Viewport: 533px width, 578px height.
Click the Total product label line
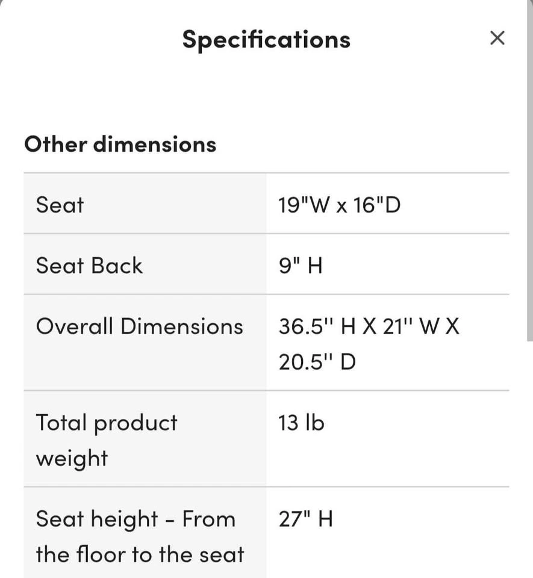coord(107,423)
